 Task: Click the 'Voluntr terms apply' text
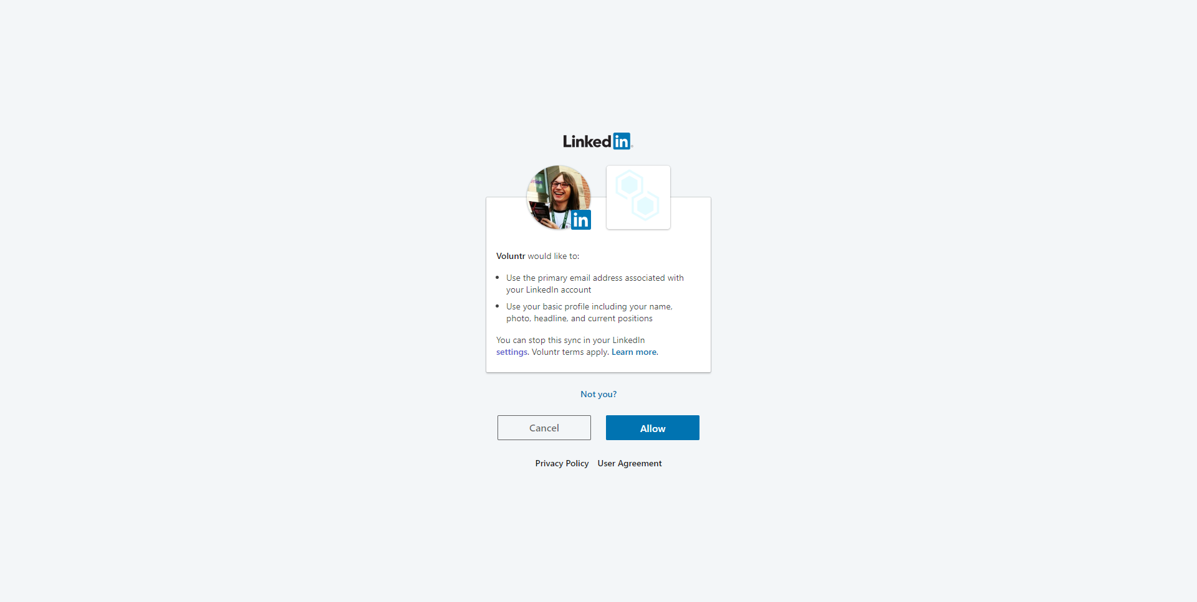(x=570, y=352)
